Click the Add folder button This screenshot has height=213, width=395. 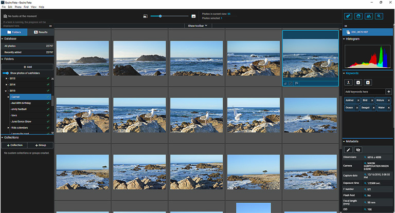(27, 67)
